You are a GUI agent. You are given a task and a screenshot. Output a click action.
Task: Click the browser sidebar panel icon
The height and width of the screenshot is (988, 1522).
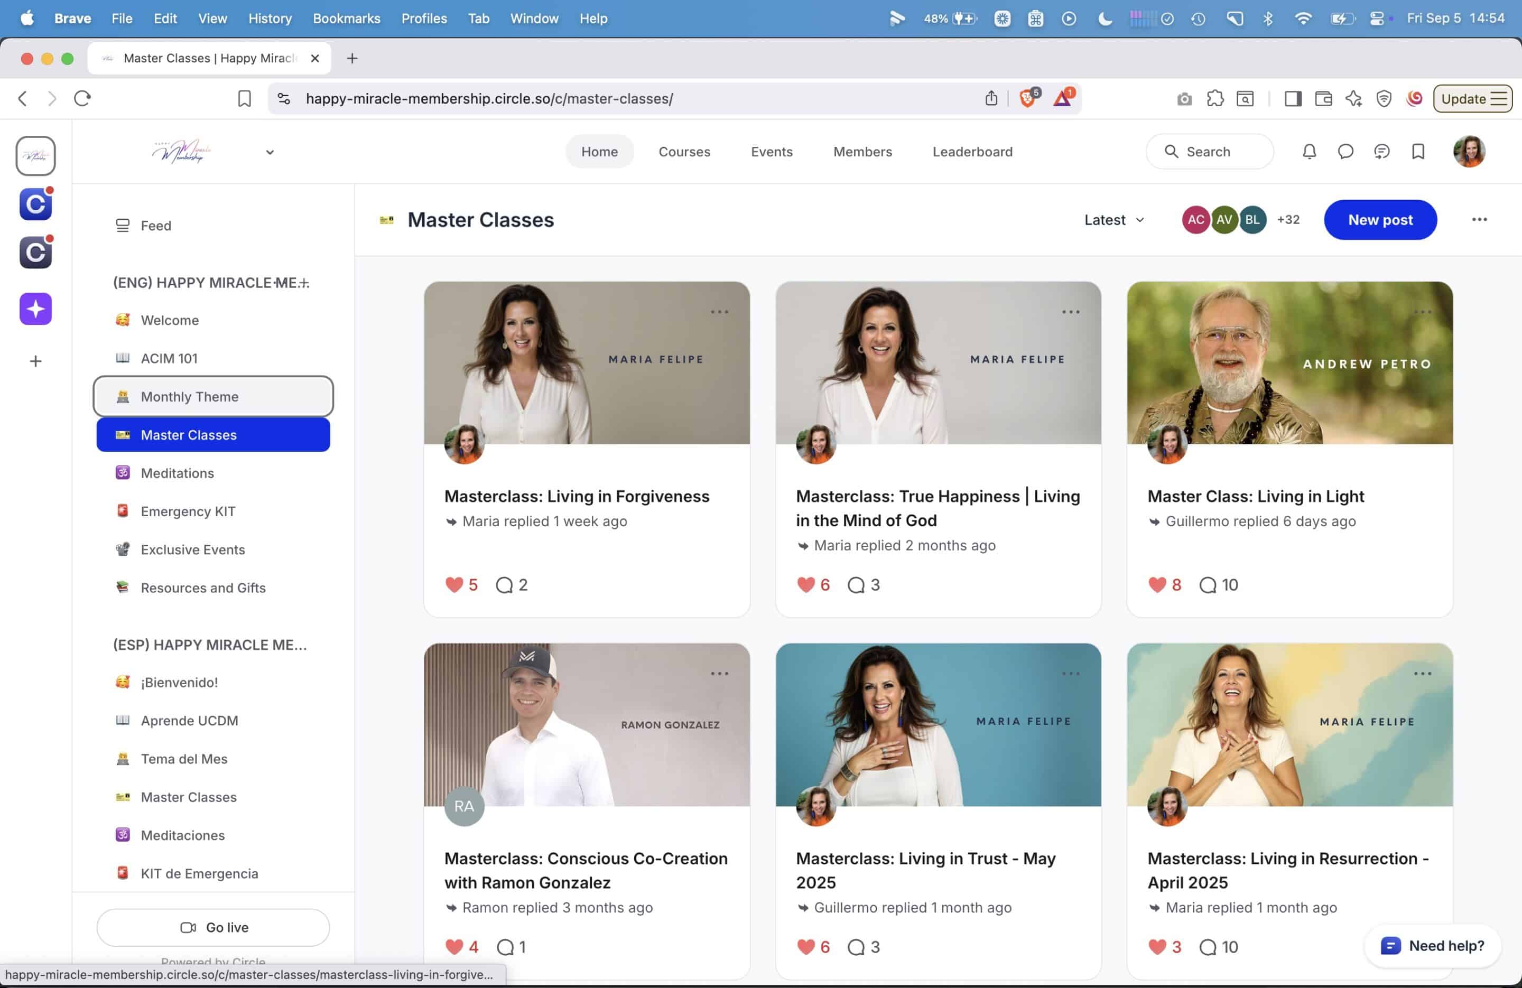click(1293, 98)
